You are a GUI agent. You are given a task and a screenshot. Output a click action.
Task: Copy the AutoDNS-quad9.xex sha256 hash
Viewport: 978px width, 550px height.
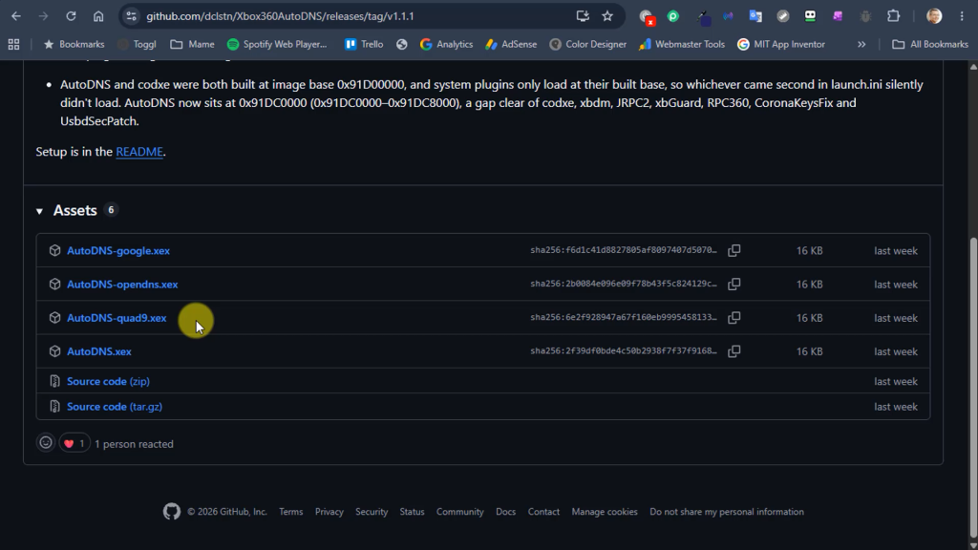(x=734, y=318)
